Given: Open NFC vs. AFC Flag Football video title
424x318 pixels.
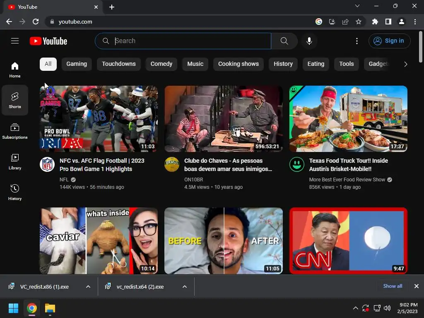Looking at the screenshot, I should coord(102,165).
